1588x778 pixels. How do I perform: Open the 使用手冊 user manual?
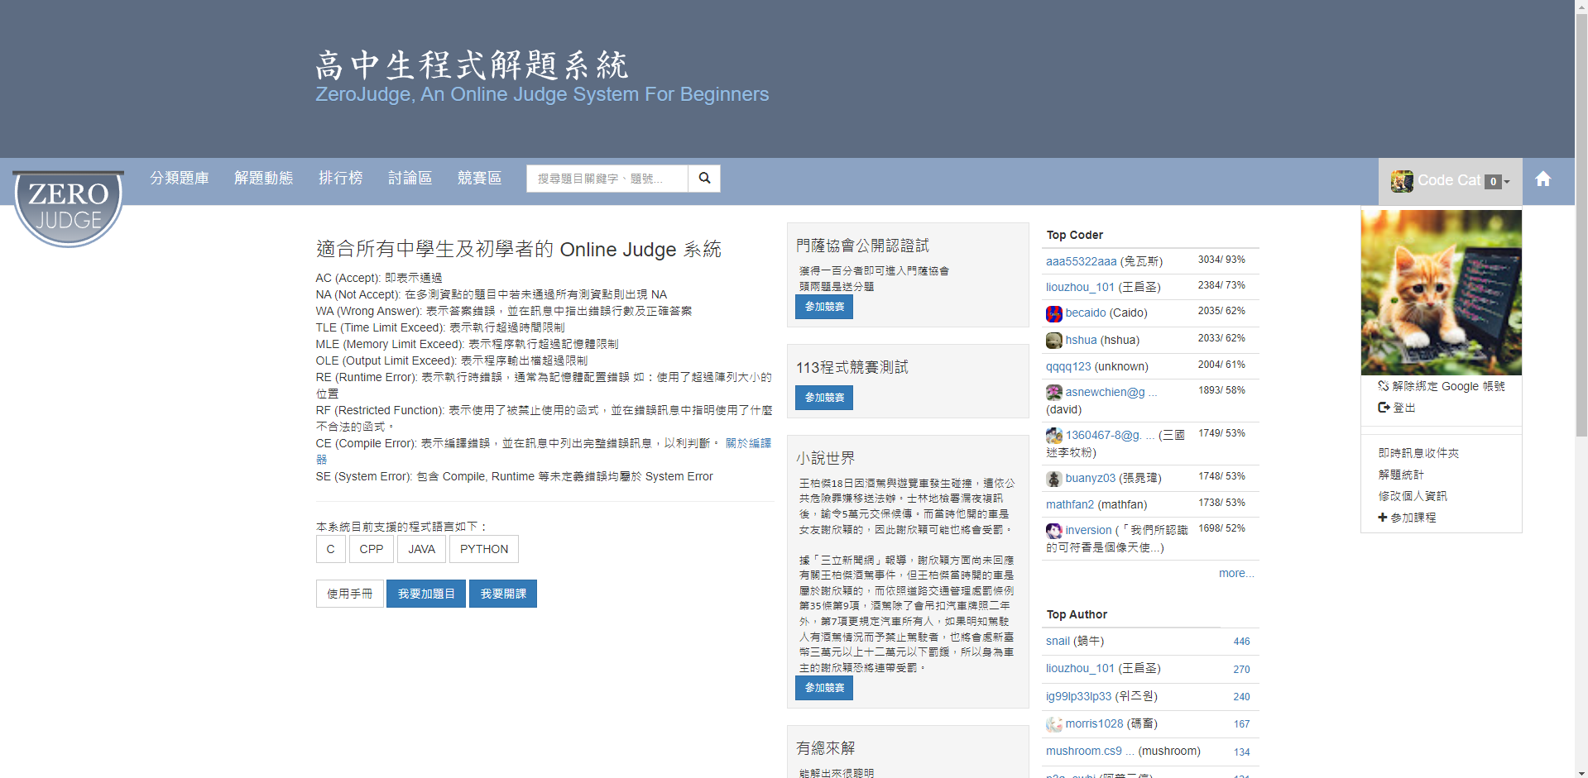point(349,594)
